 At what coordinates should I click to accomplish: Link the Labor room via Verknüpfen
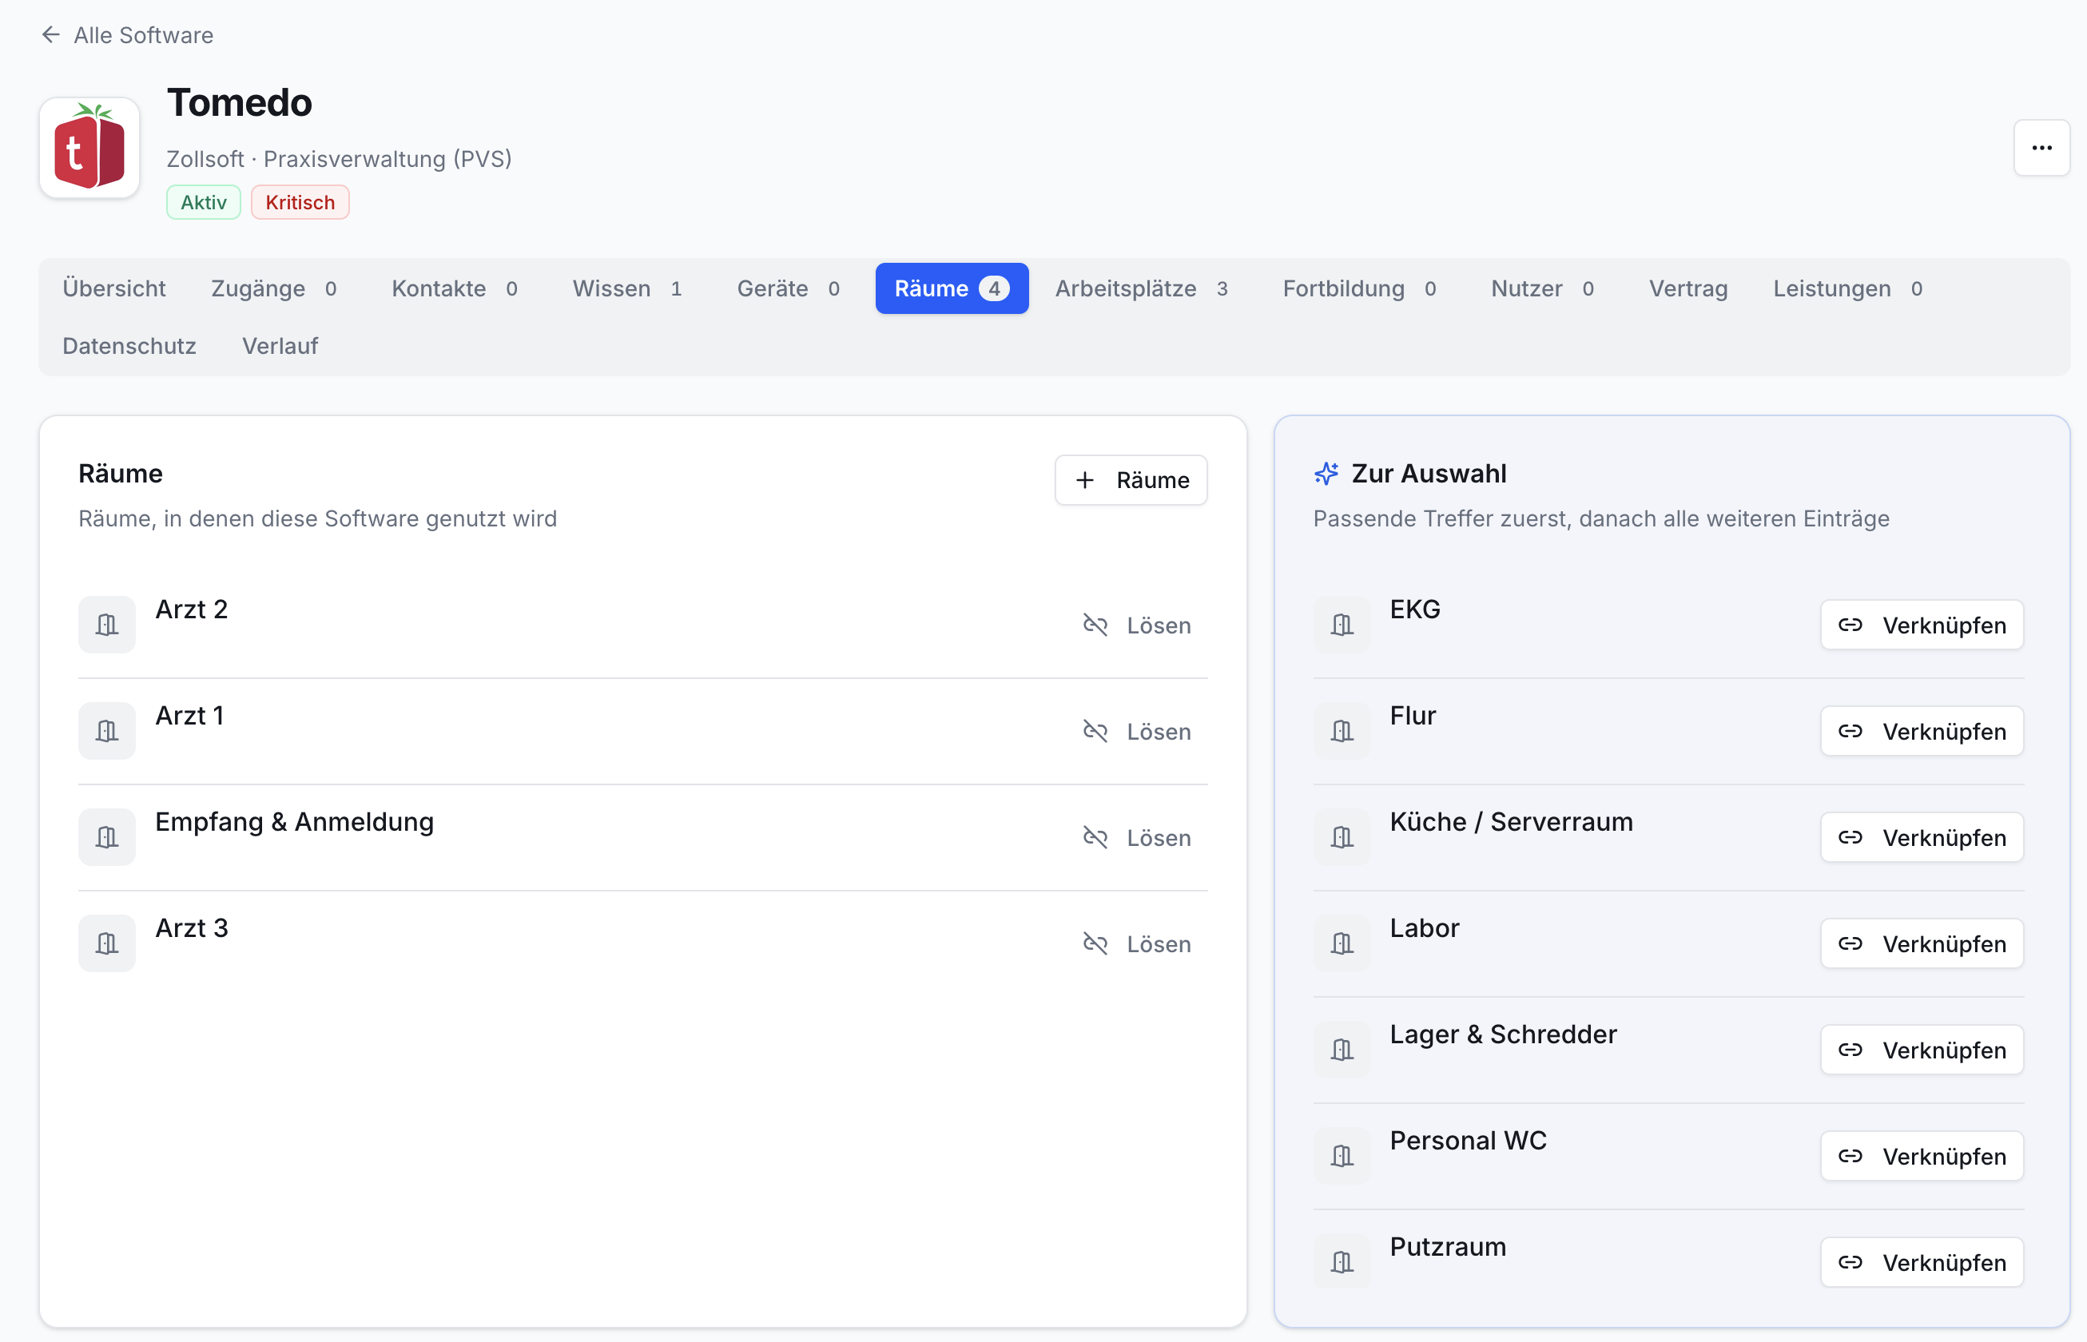click(x=1922, y=943)
